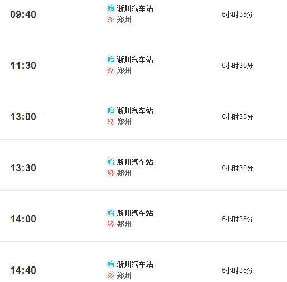The image size is (287, 282).
Task: Click the red 终 icon in 14:00 row
Action: tap(110, 224)
